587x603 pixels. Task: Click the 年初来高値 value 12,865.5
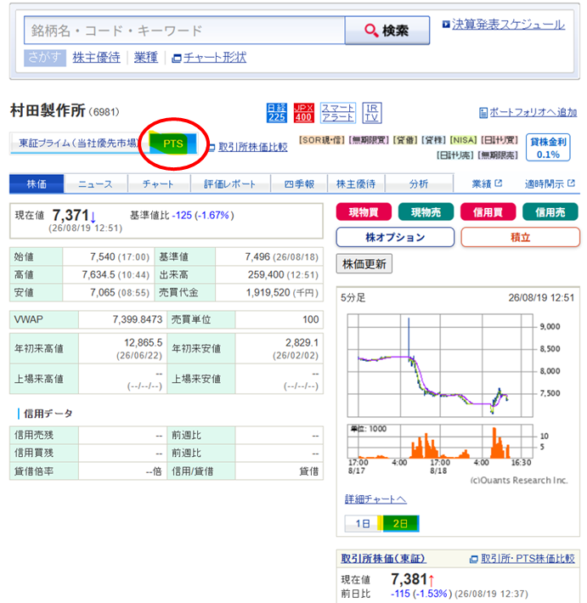click(x=143, y=342)
